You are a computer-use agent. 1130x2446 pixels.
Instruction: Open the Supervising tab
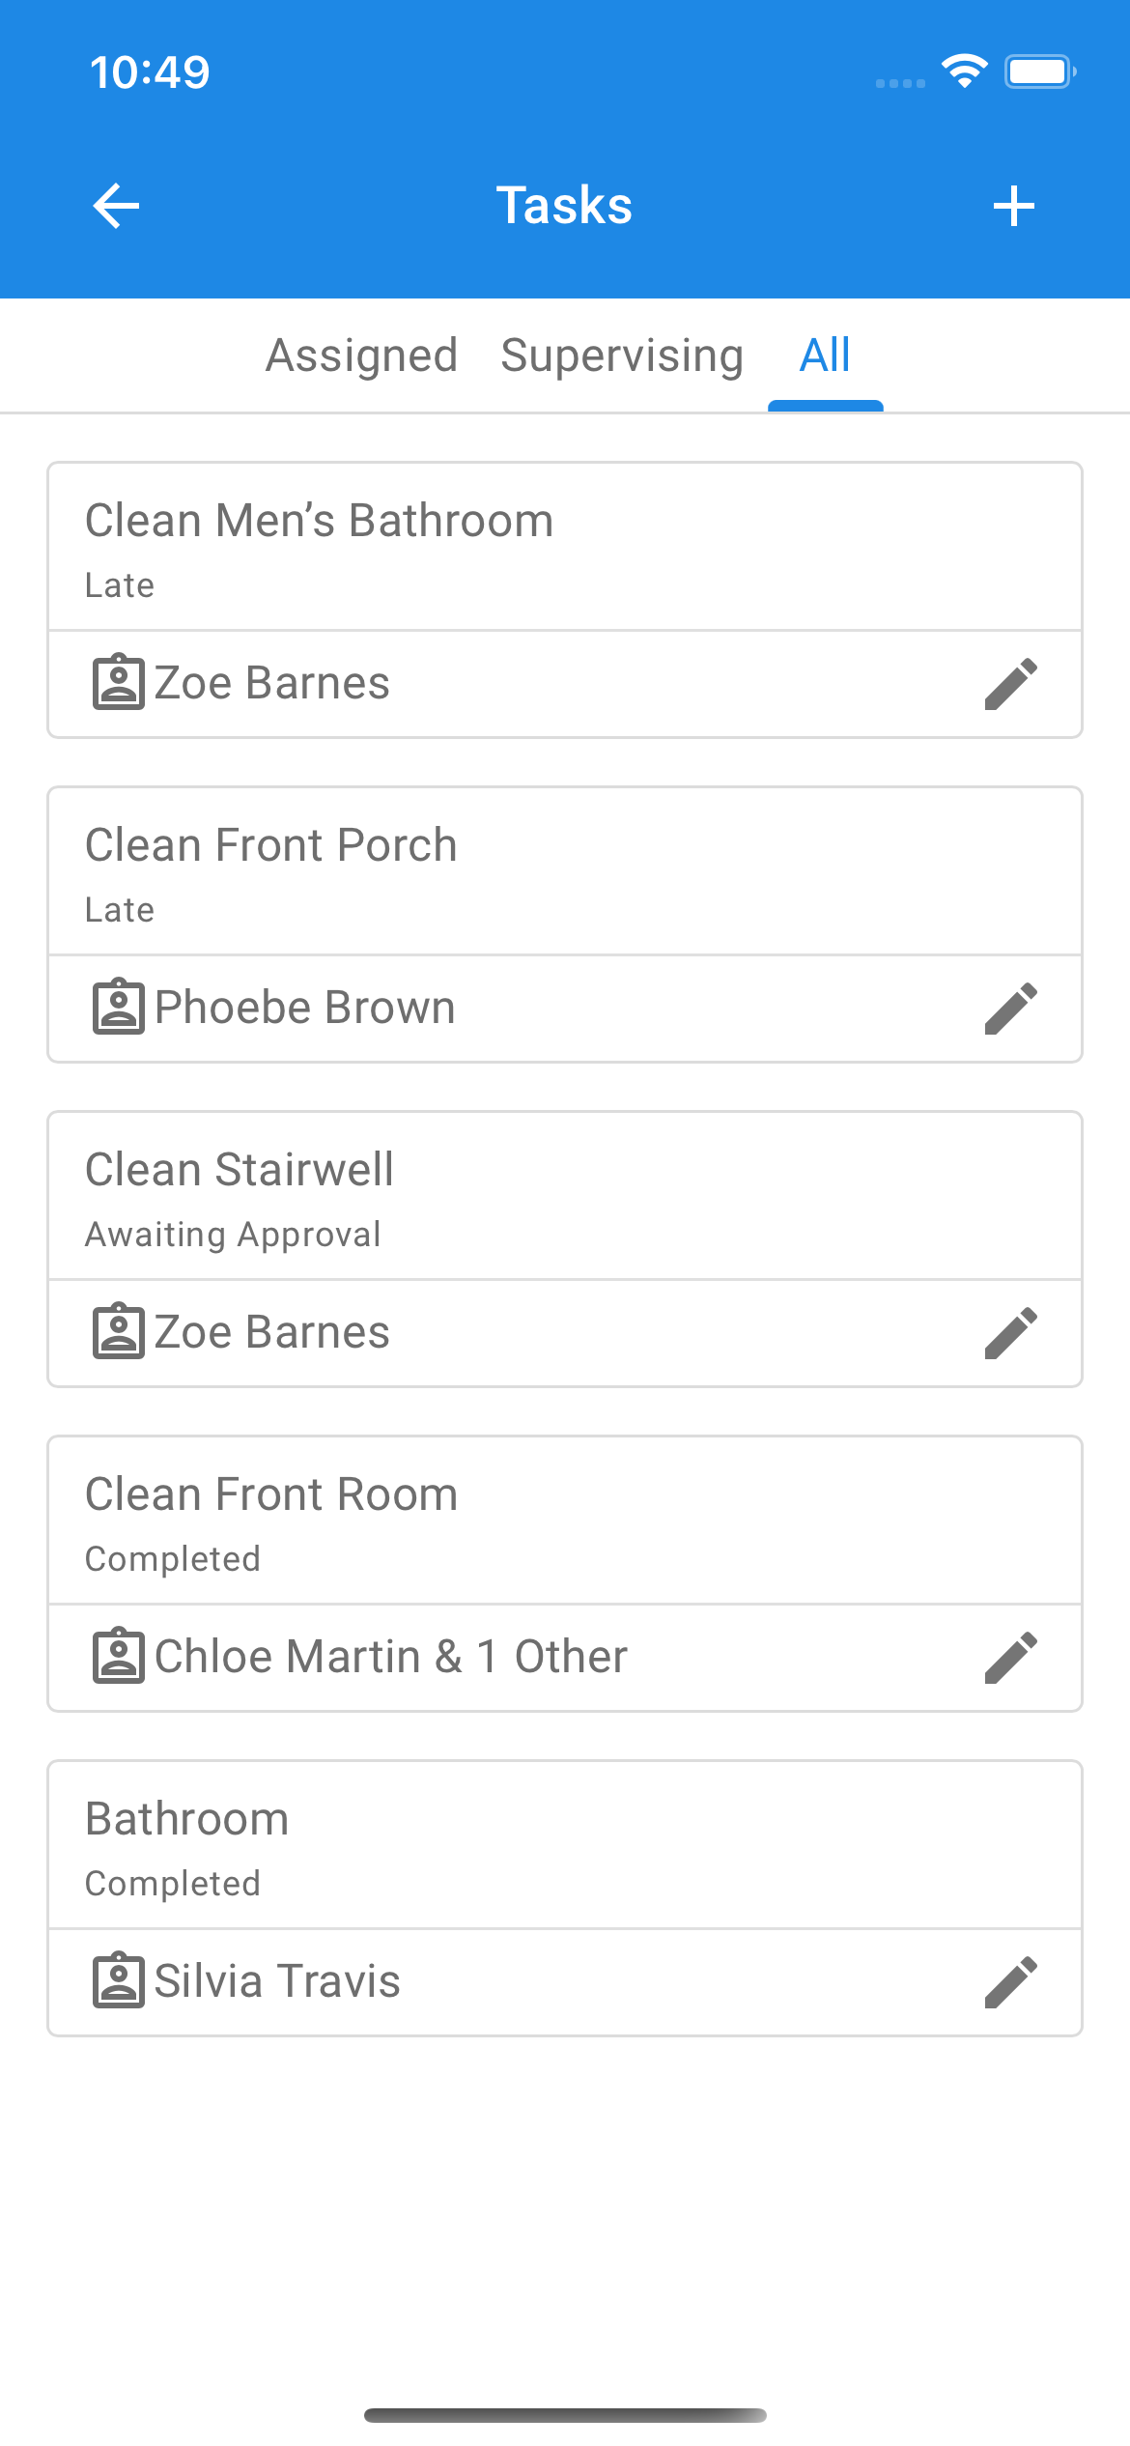click(x=622, y=356)
